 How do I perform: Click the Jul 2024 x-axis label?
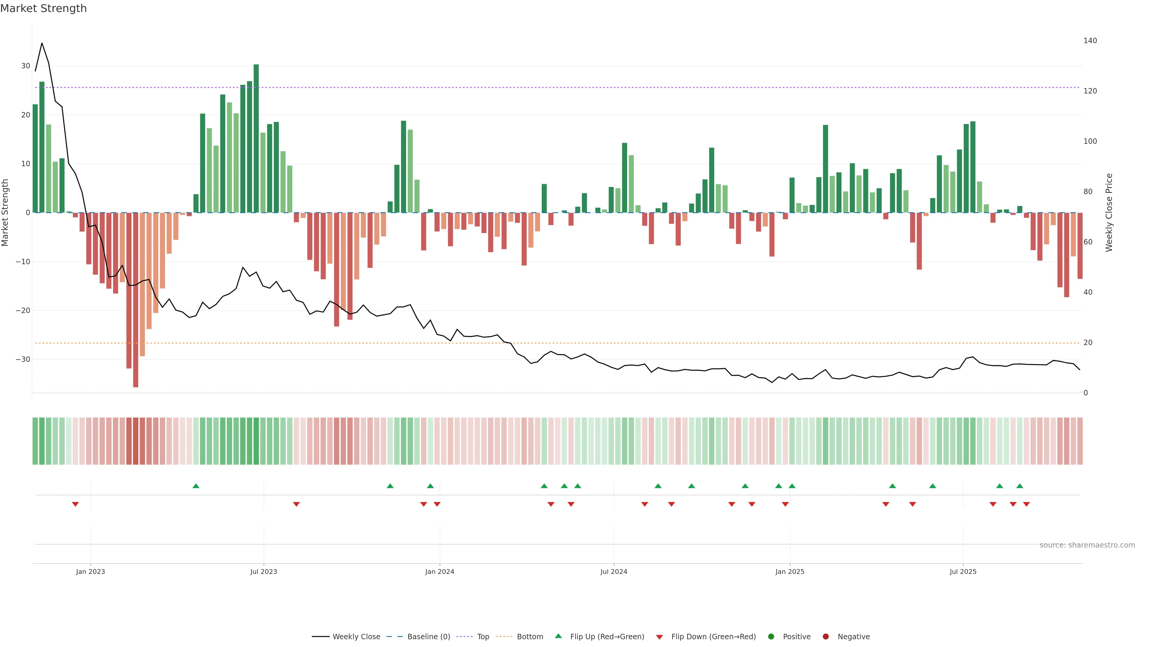tap(613, 572)
